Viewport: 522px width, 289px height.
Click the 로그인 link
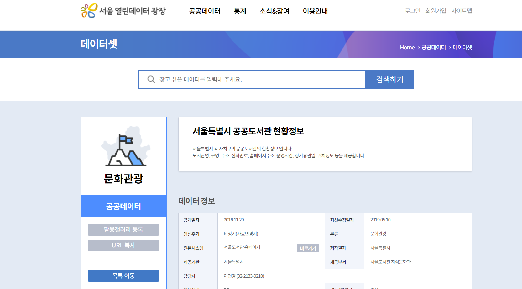click(412, 11)
